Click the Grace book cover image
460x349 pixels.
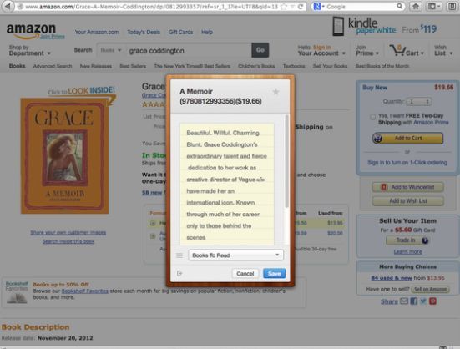tap(64, 156)
